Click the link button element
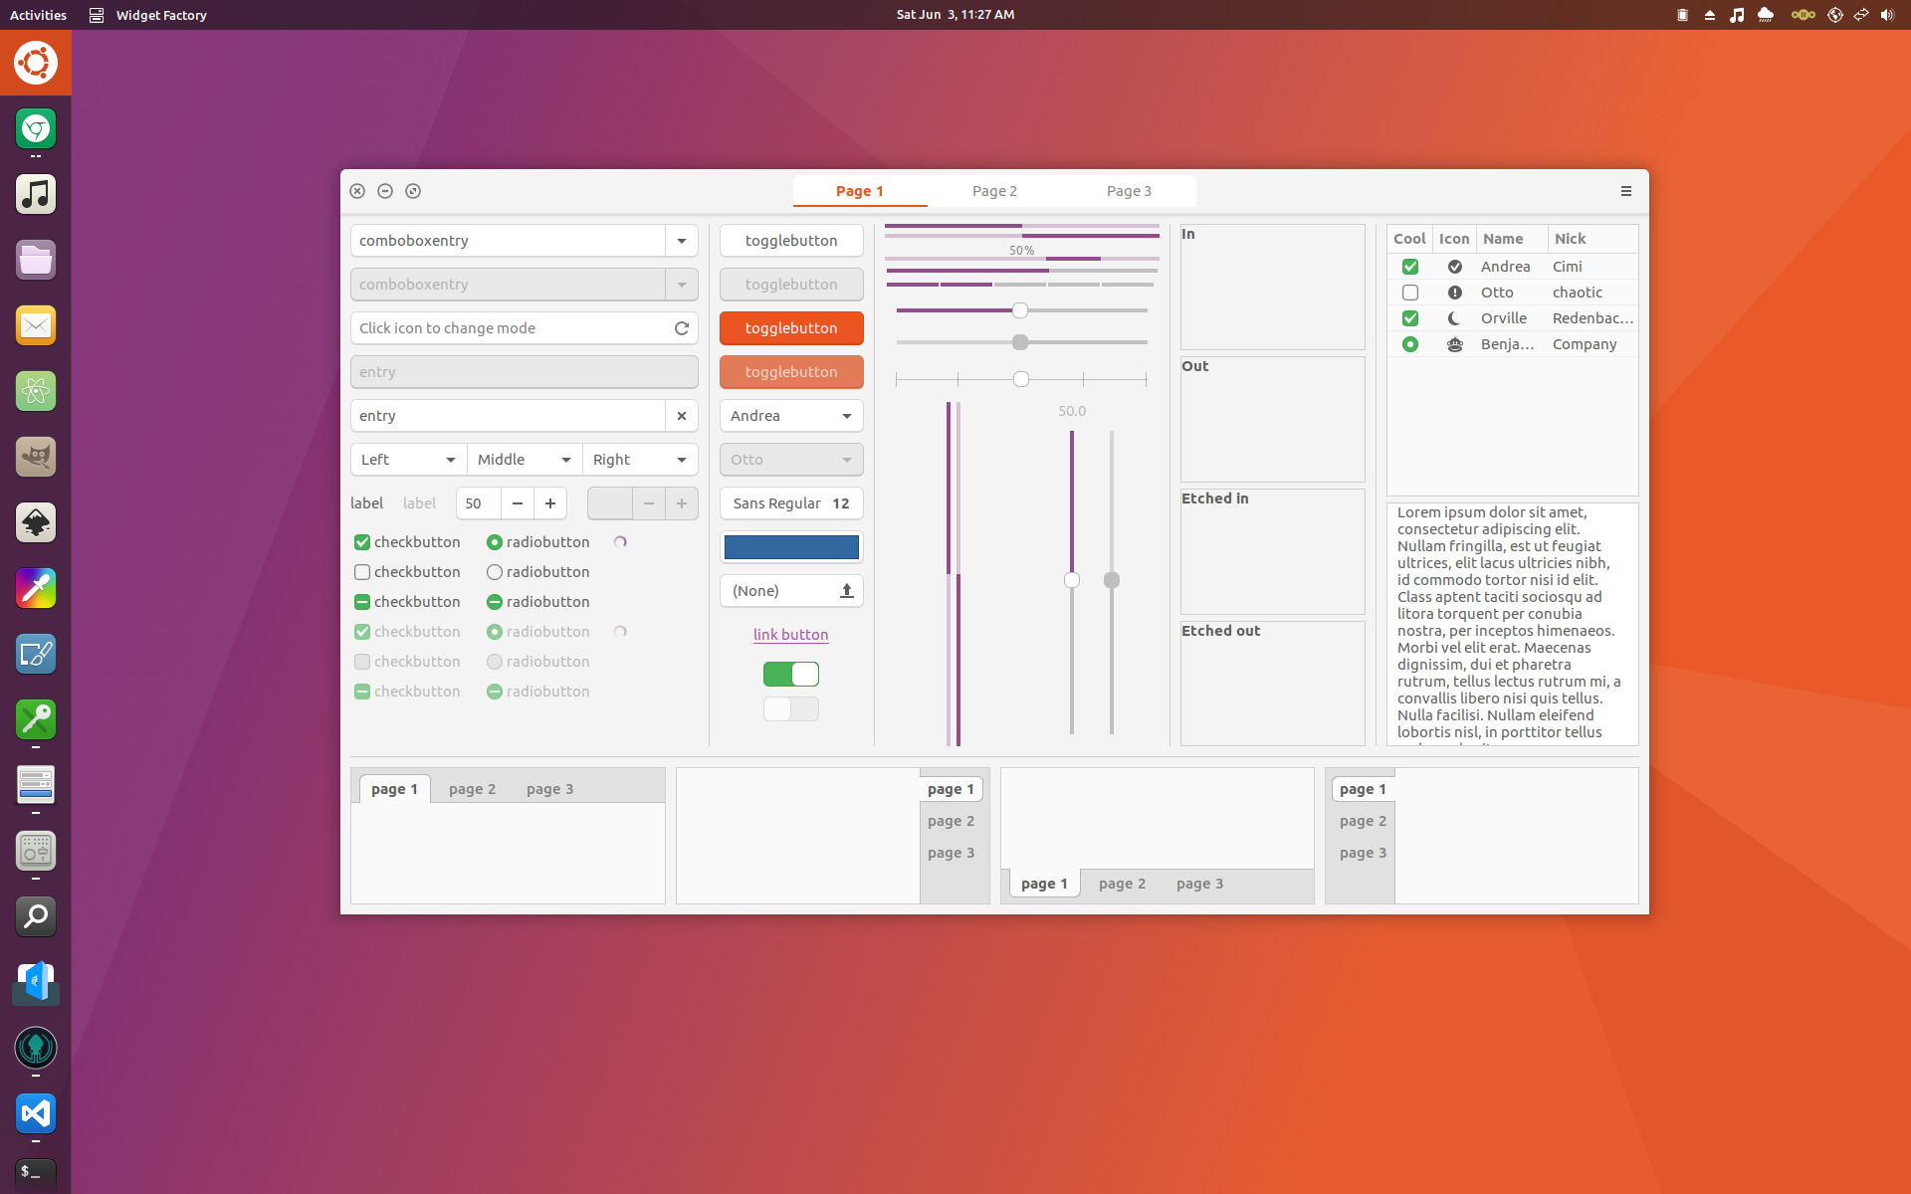 [x=789, y=633]
